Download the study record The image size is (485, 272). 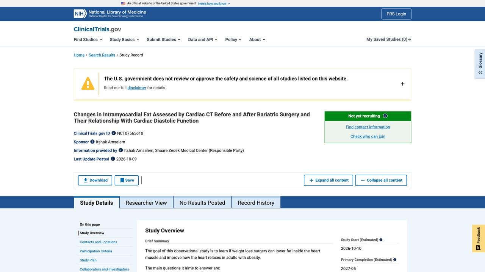(x=95, y=180)
